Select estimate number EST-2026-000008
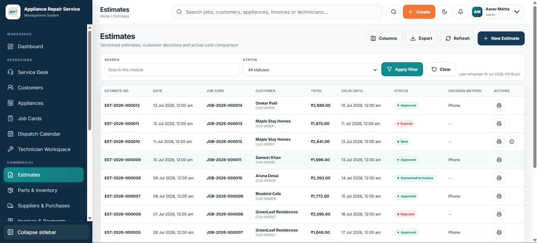The image size is (537, 243). coord(123,178)
